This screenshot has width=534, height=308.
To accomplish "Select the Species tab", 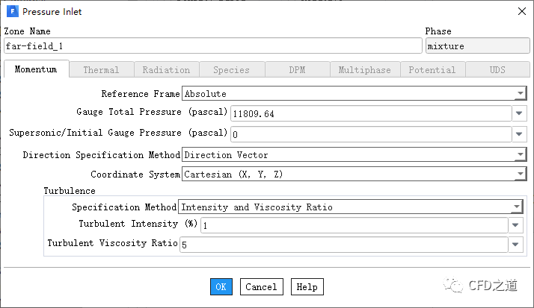I will [x=231, y=70].
